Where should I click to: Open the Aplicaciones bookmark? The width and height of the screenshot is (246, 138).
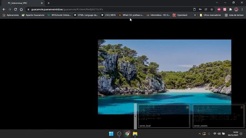click(x=11, y=15)
